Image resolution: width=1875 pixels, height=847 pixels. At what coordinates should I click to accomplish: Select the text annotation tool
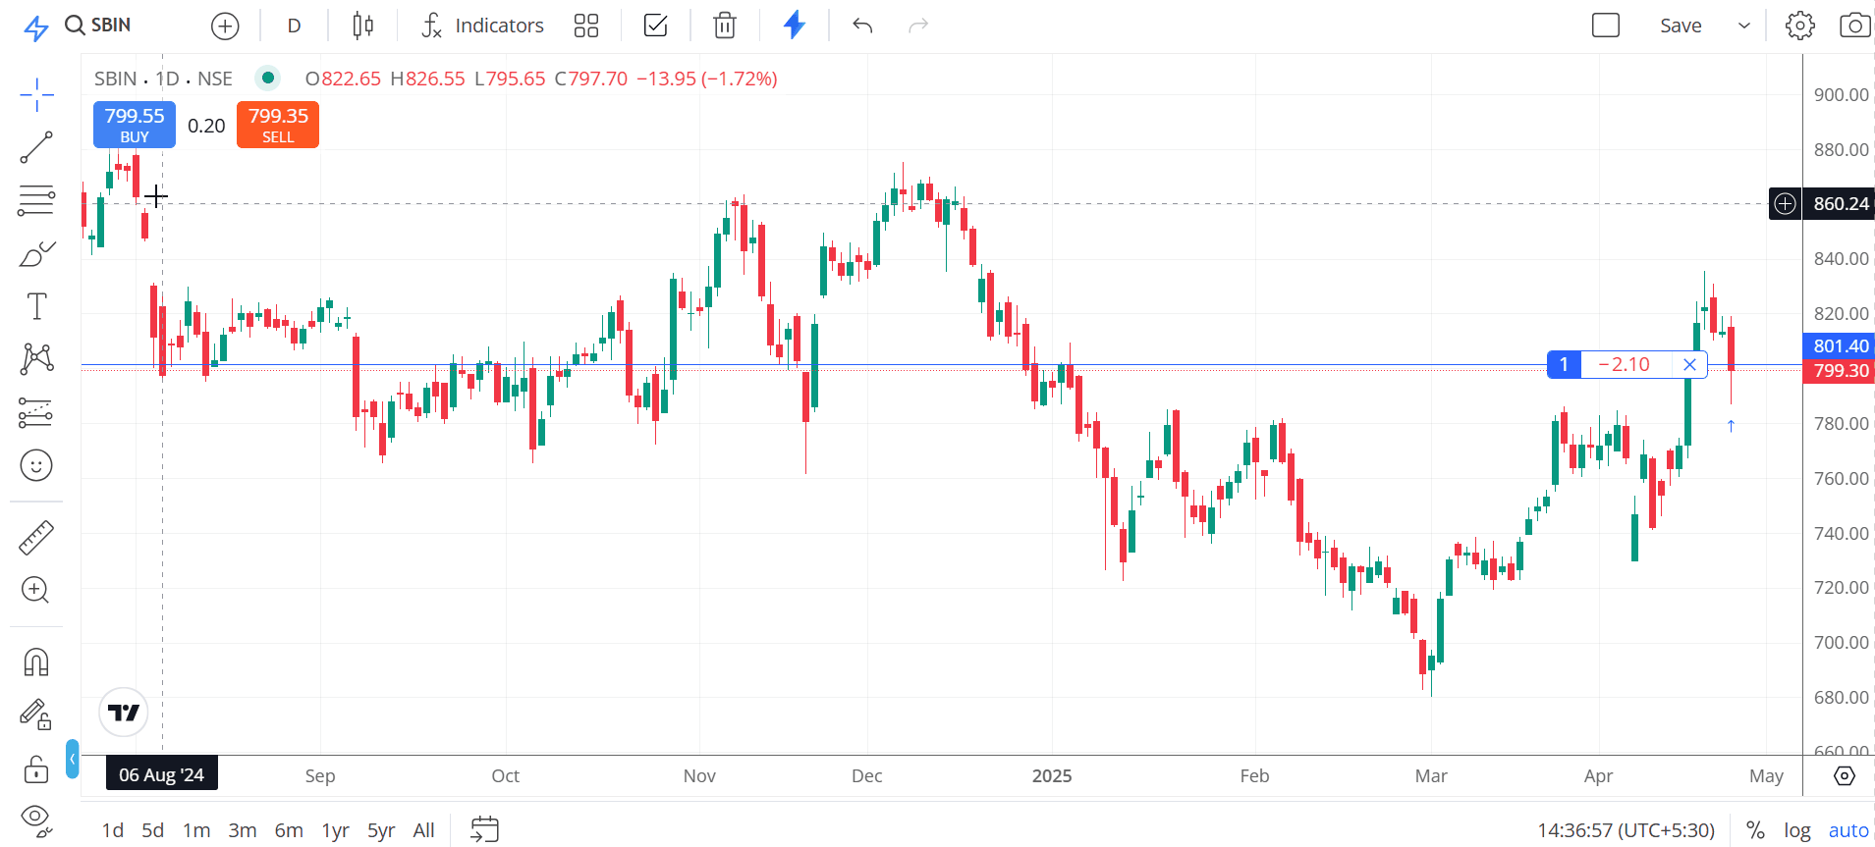(x=36, y=307)
